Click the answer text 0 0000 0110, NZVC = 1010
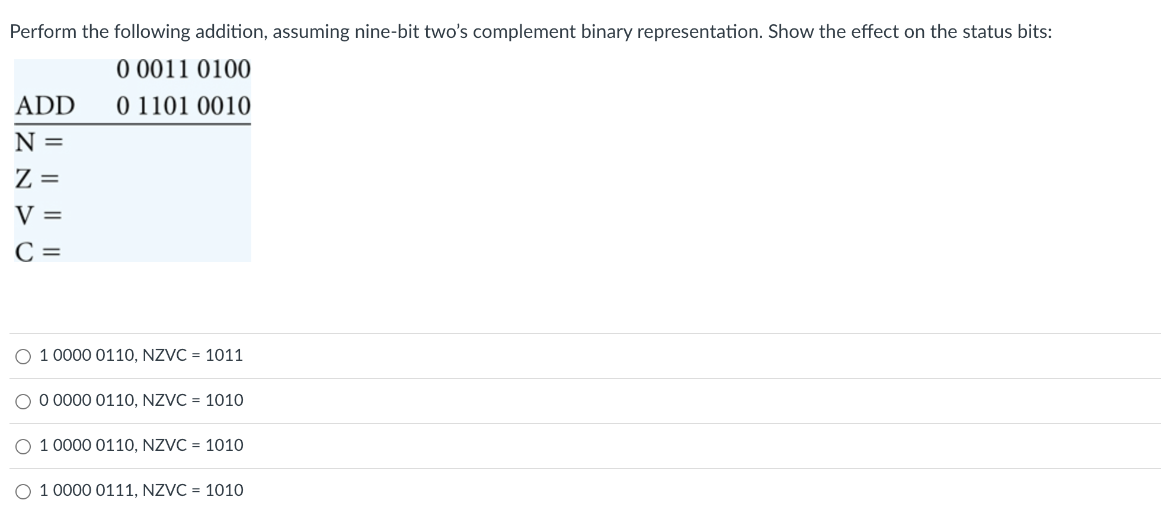 click(140, 401)
